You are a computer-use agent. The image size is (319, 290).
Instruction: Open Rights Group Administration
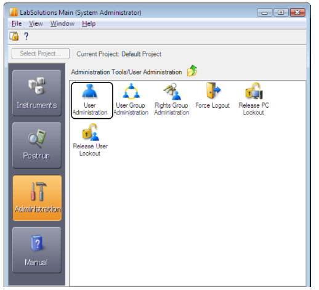pyautogui.click(x=172, y=99)
